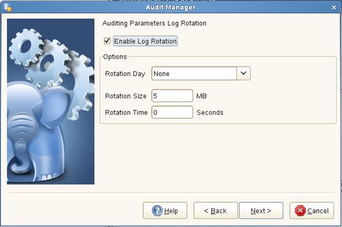Image resolution: width=342 pixels, height=227 pixels.
Task: Click the blue question mark Help icon
Action: click(x=157, y=210)
